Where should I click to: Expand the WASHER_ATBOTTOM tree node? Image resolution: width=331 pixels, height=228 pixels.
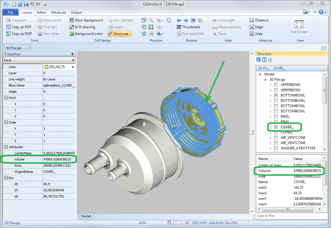271,148
